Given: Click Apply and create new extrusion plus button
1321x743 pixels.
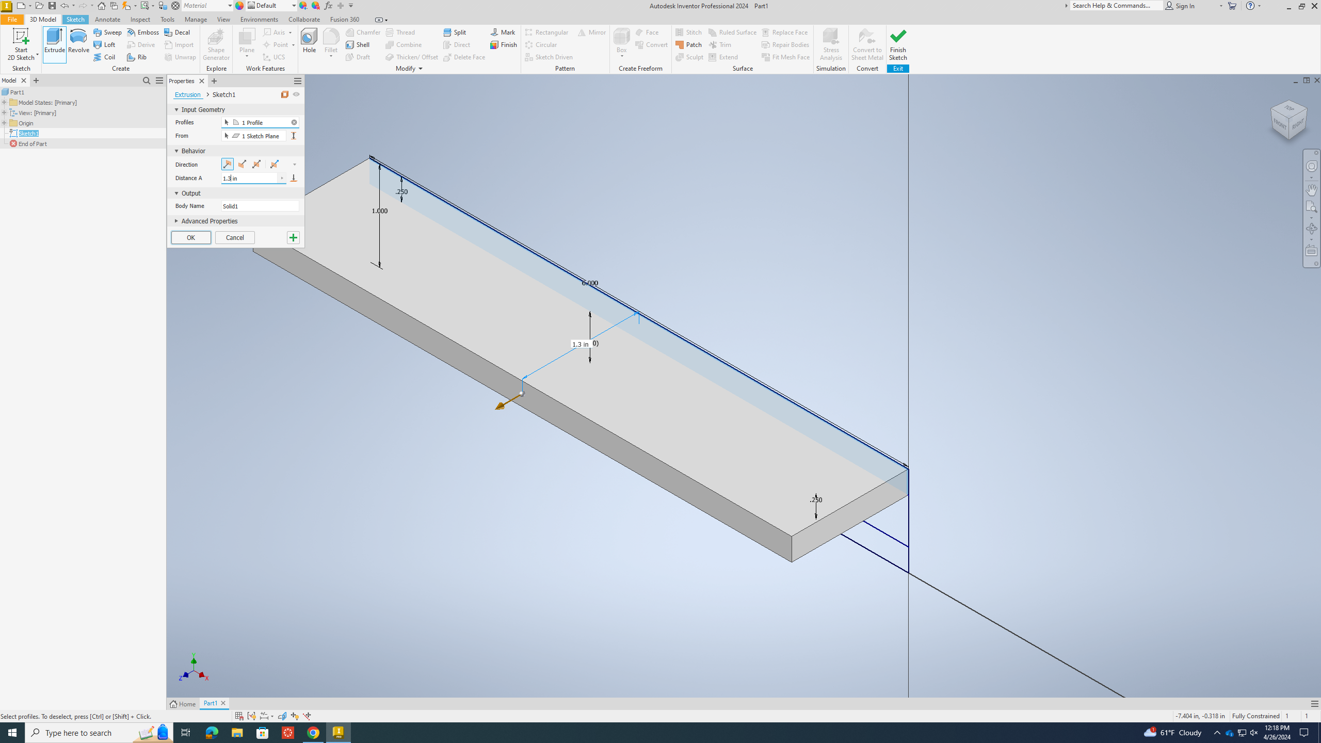Looking at the screenshot, I should (293, 237).
